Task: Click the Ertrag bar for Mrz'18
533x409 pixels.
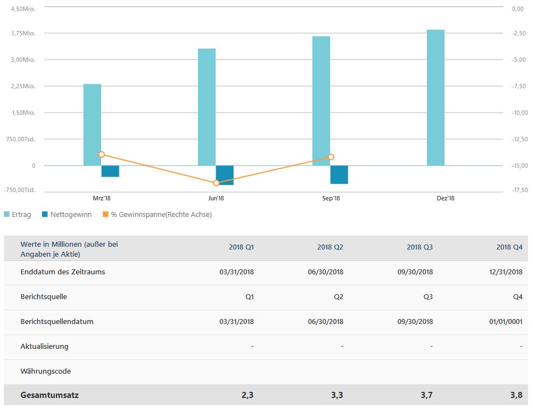Action: [x=92, y=125]
